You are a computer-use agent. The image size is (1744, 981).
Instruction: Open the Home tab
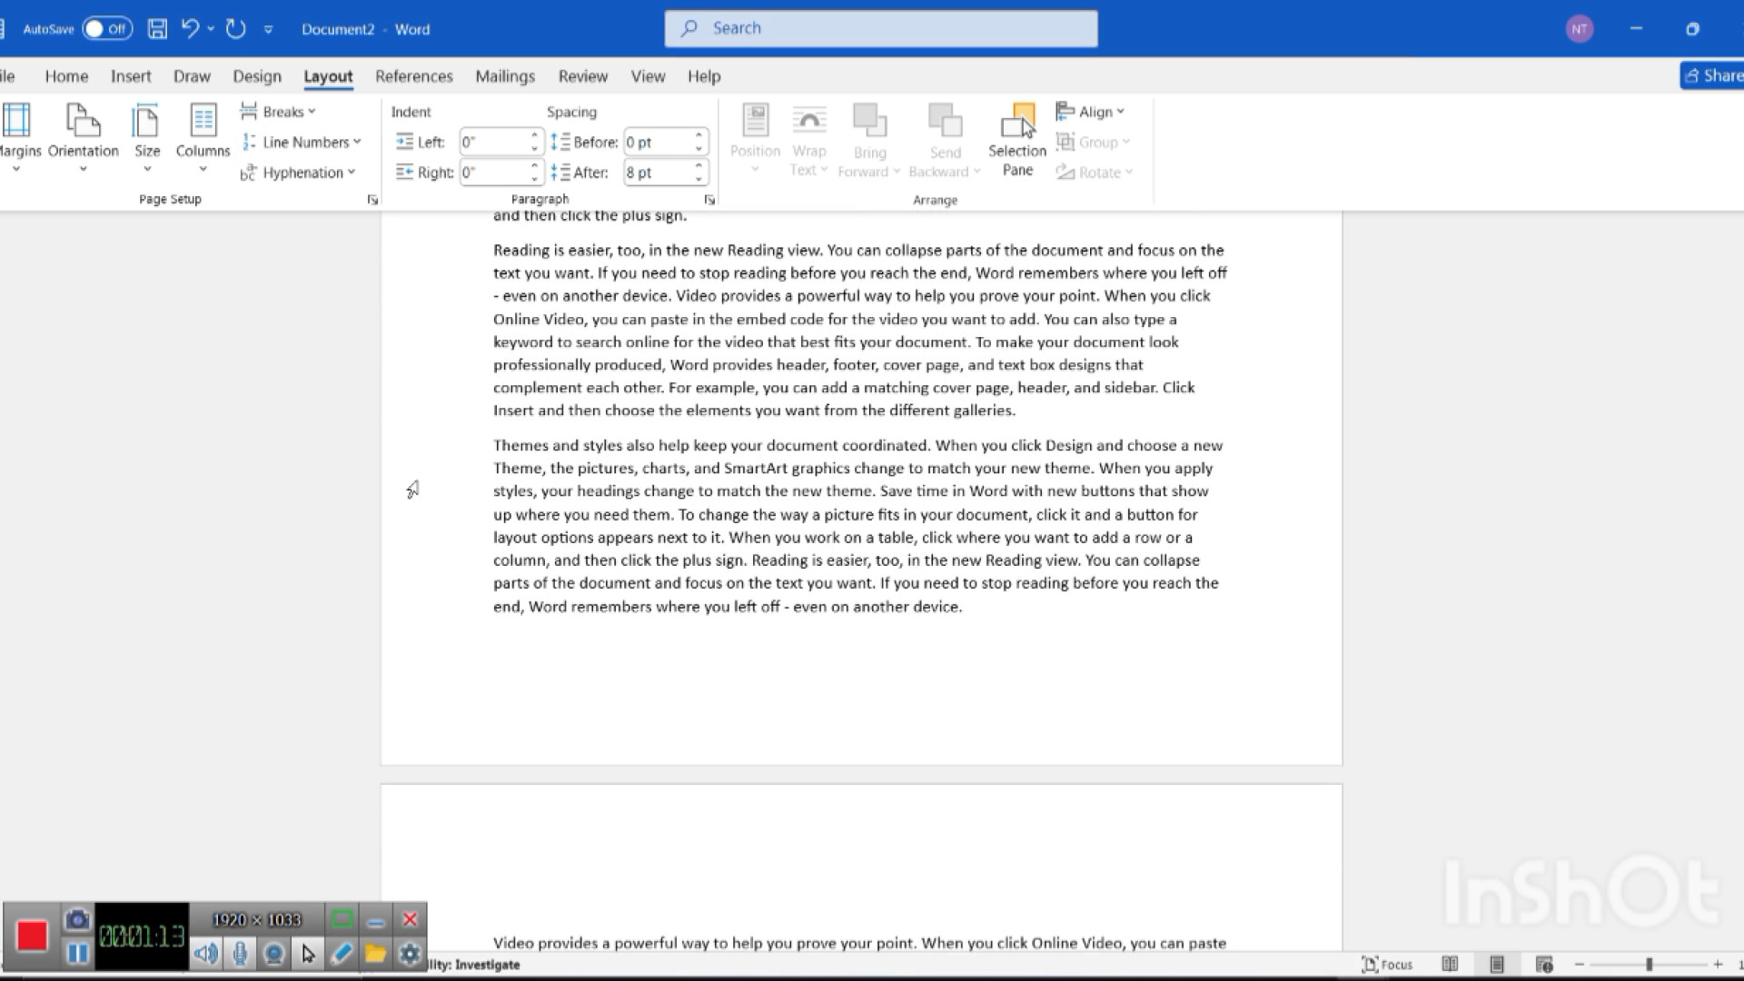pyautogui.click(x=66, y=76)
